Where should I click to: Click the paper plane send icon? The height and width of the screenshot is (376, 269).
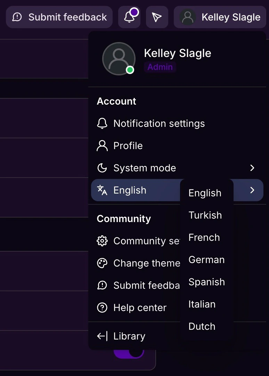tap(157, 17)
